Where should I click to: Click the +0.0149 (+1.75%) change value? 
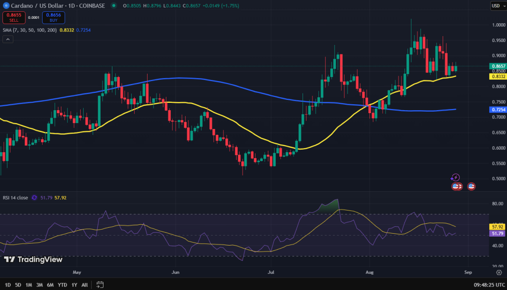(x=221, y=5)
